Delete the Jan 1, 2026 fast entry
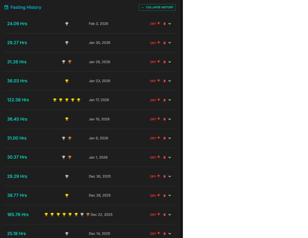This screenshot has width=308, height=238. point(164,158)
